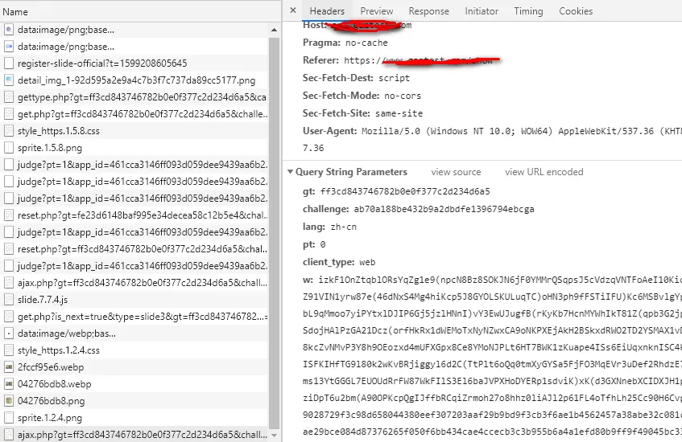Image resolution: width=682 pixels, height=442 pixels.
Task: Open the Timing tab
Action: (x=528, y=11)
